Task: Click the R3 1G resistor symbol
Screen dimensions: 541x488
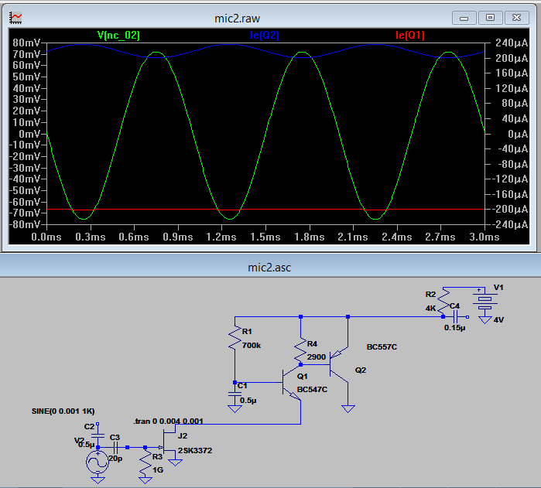Action: click(x=146, y=462)
